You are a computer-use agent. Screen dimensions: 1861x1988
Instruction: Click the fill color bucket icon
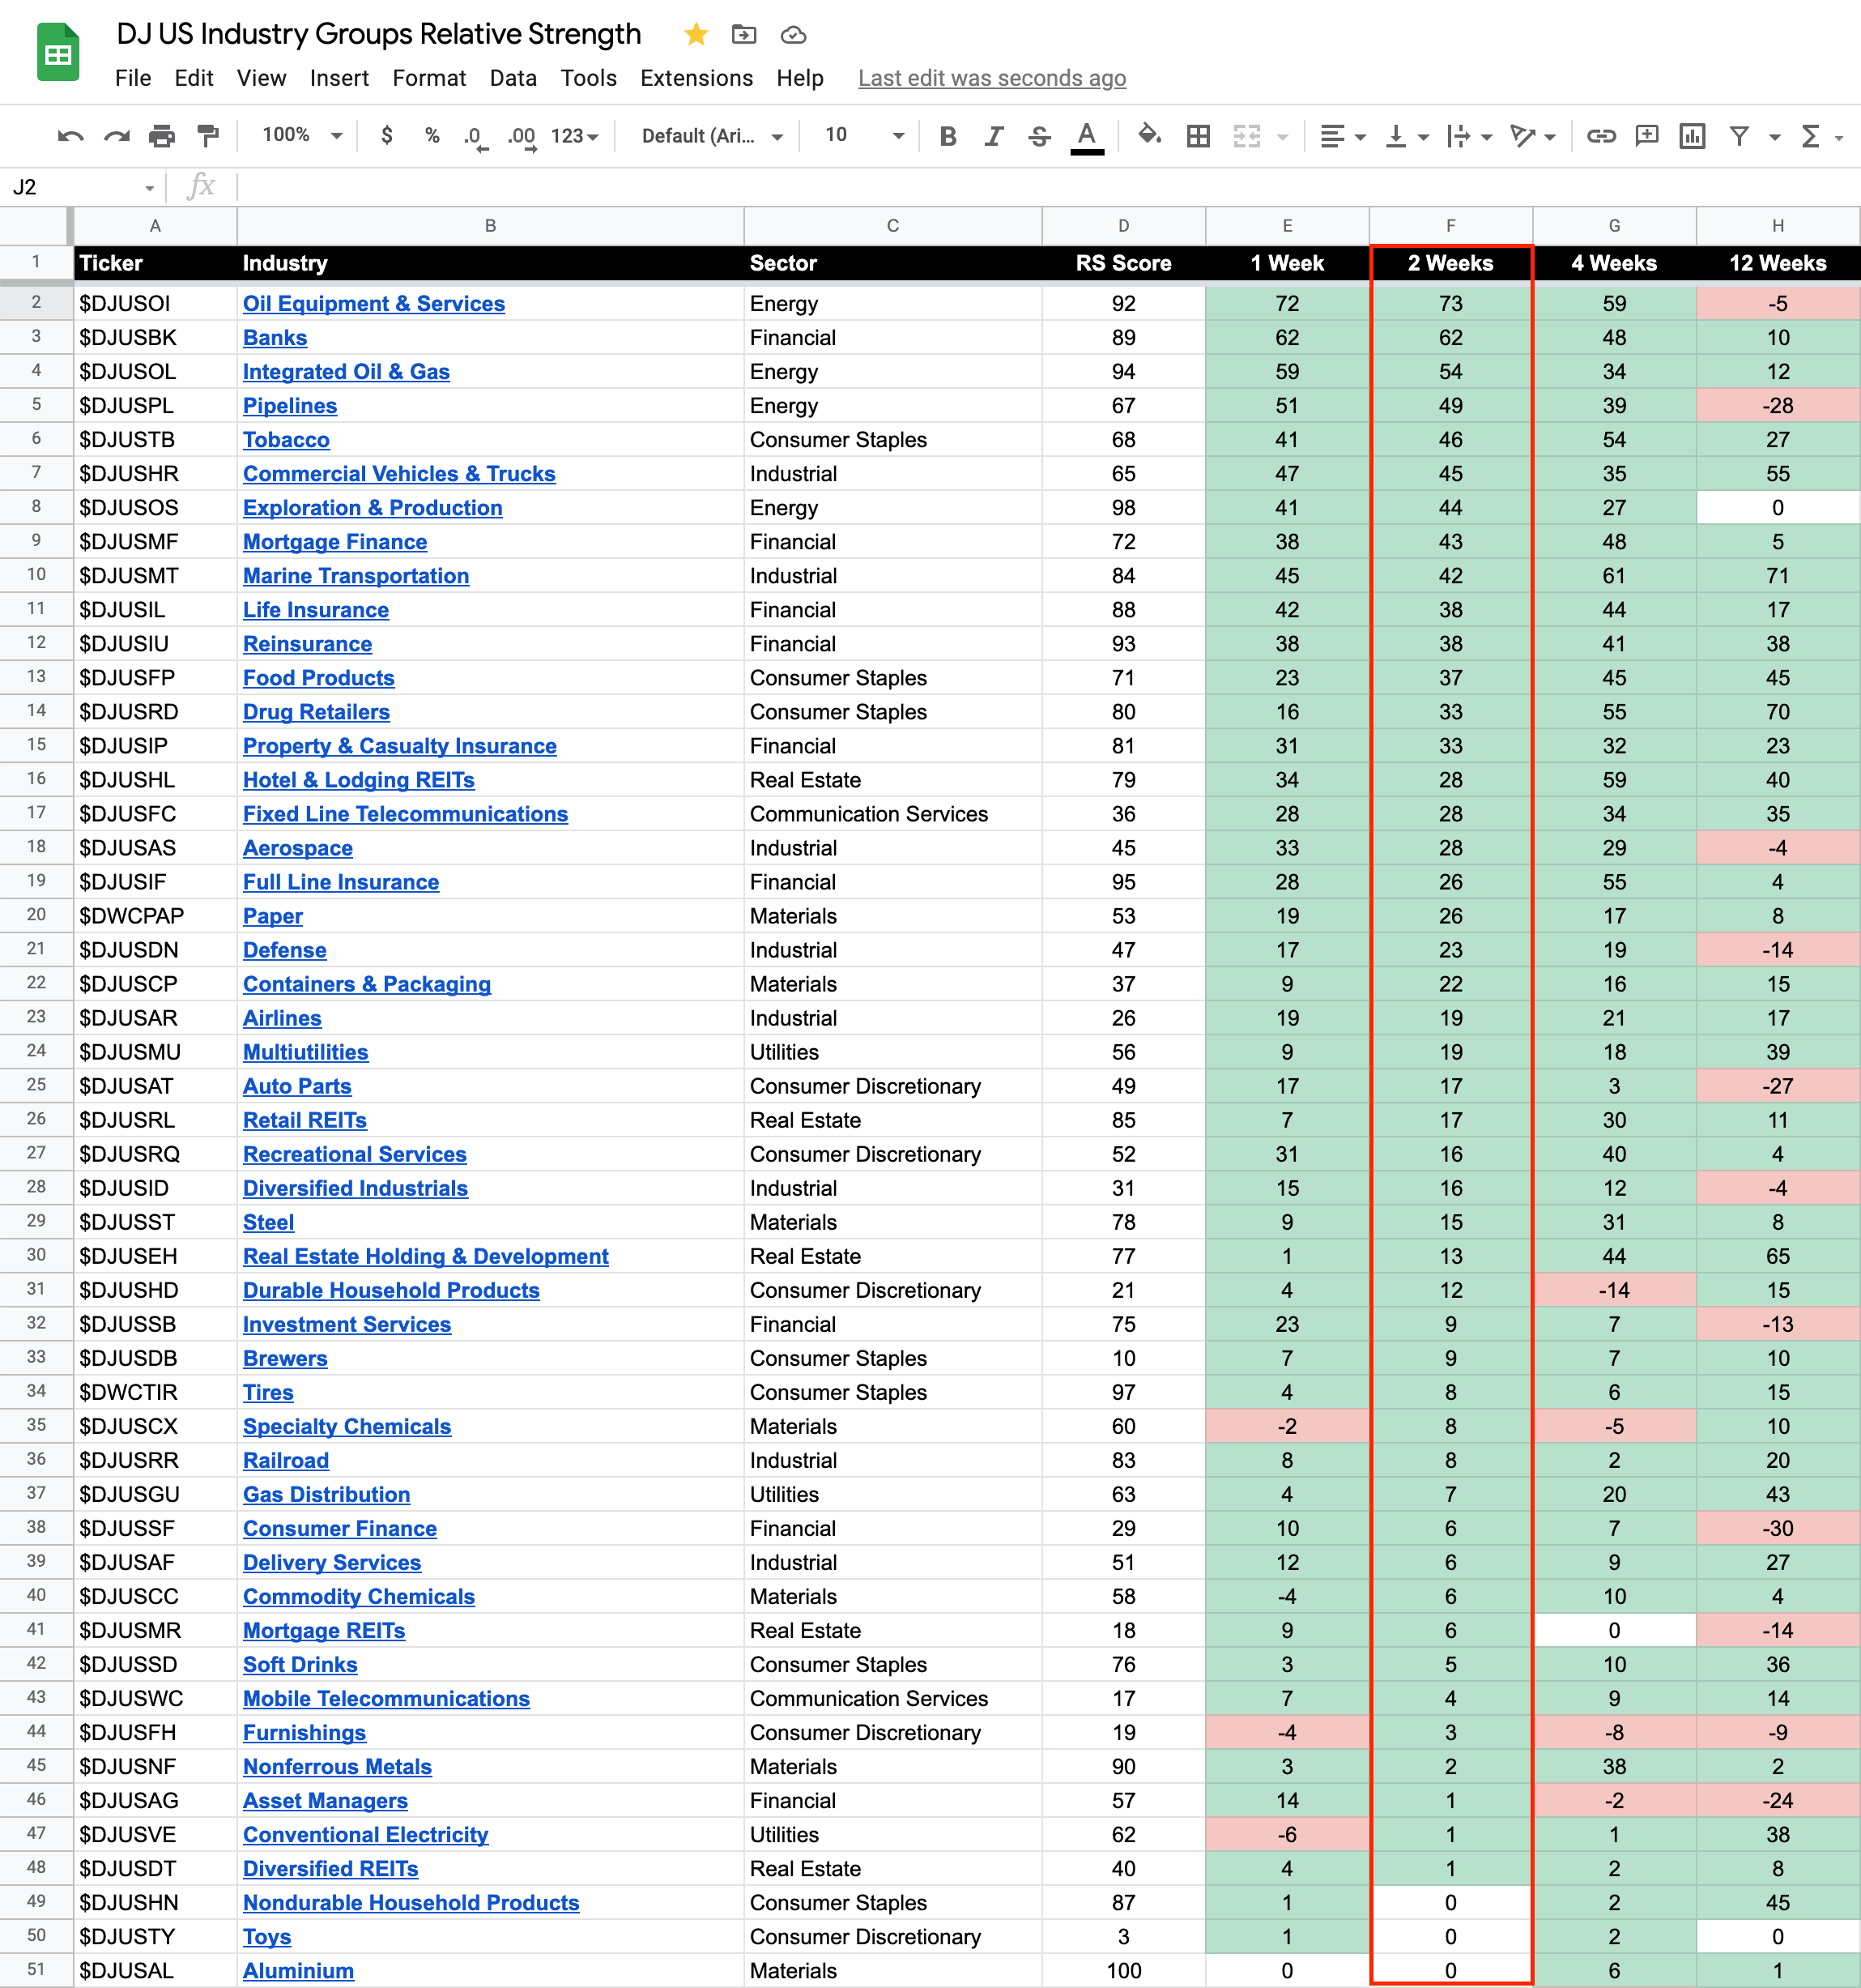point(1148,135)
